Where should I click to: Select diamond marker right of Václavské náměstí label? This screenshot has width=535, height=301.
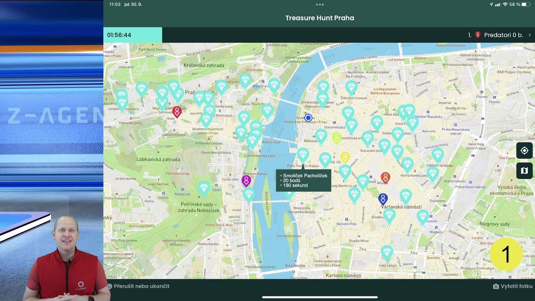(406, 196)
